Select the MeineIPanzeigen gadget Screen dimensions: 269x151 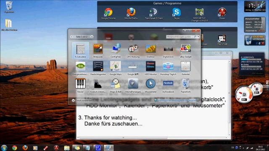(133, 86)
